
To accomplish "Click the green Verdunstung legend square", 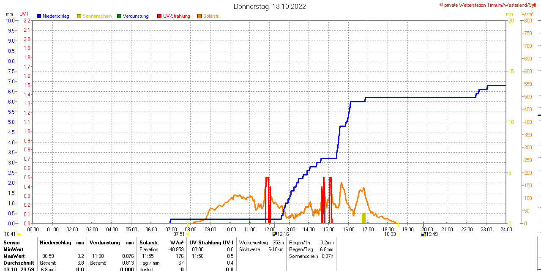I will pyautogui.click(x=119, y=16).
